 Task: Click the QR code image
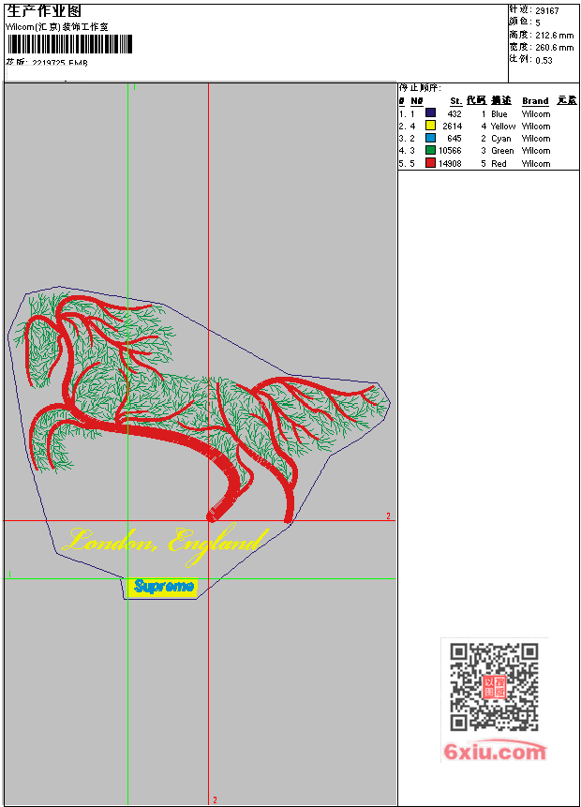tap(494, 687)
